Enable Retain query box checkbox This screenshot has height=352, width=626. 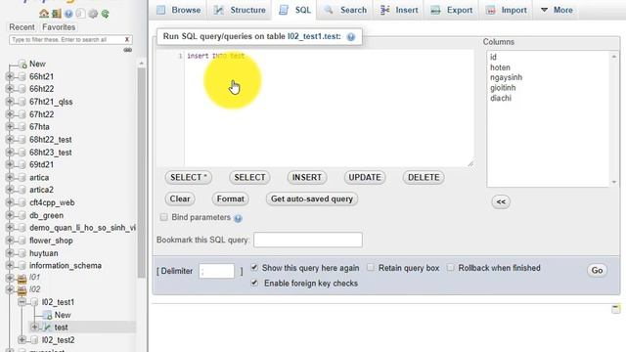pos(371,267)
